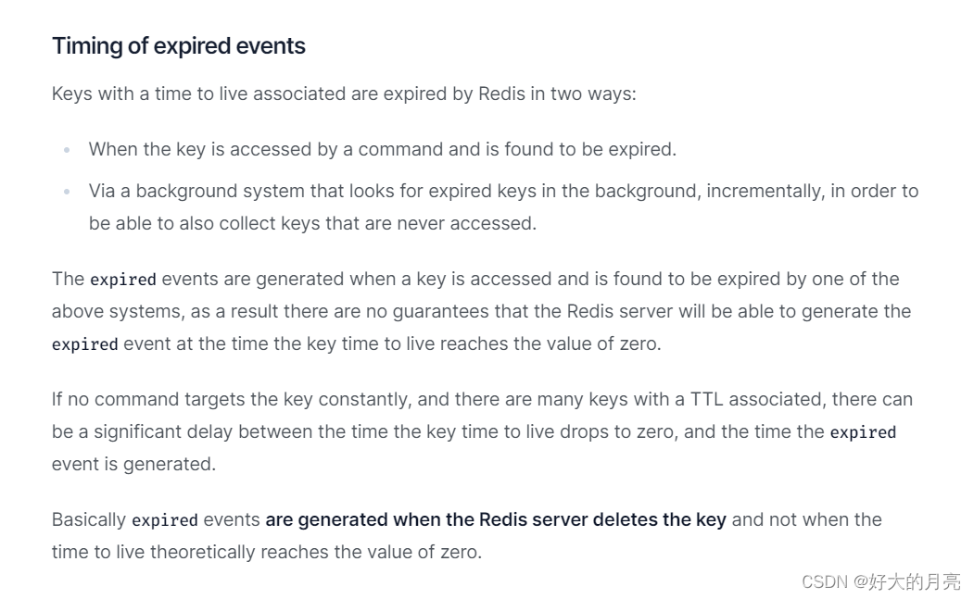Click "expired" ending the "drops to zero" line
The image size is (974, 599).
tap(863, 432)
